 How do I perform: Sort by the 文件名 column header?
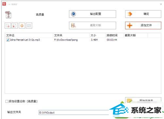(x=29, y=35)
